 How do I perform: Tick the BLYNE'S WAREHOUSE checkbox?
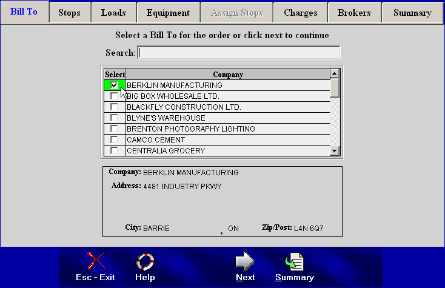pos(114,118)
